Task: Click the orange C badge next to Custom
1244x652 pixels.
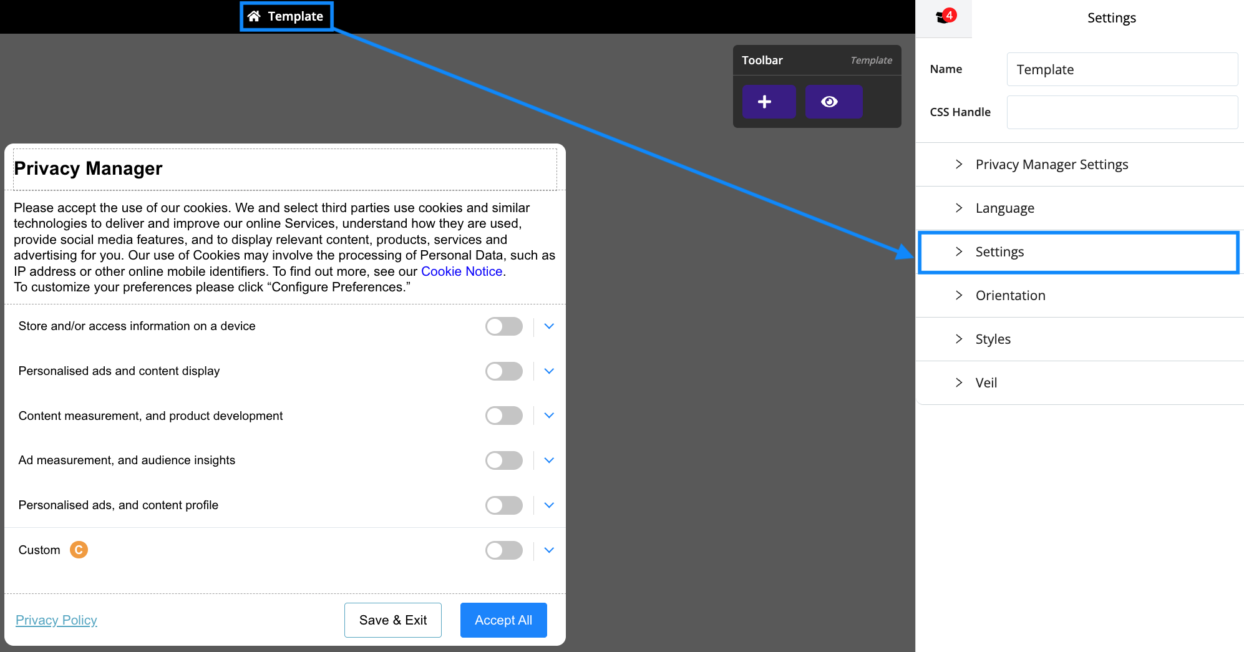Action: [79, 550]
